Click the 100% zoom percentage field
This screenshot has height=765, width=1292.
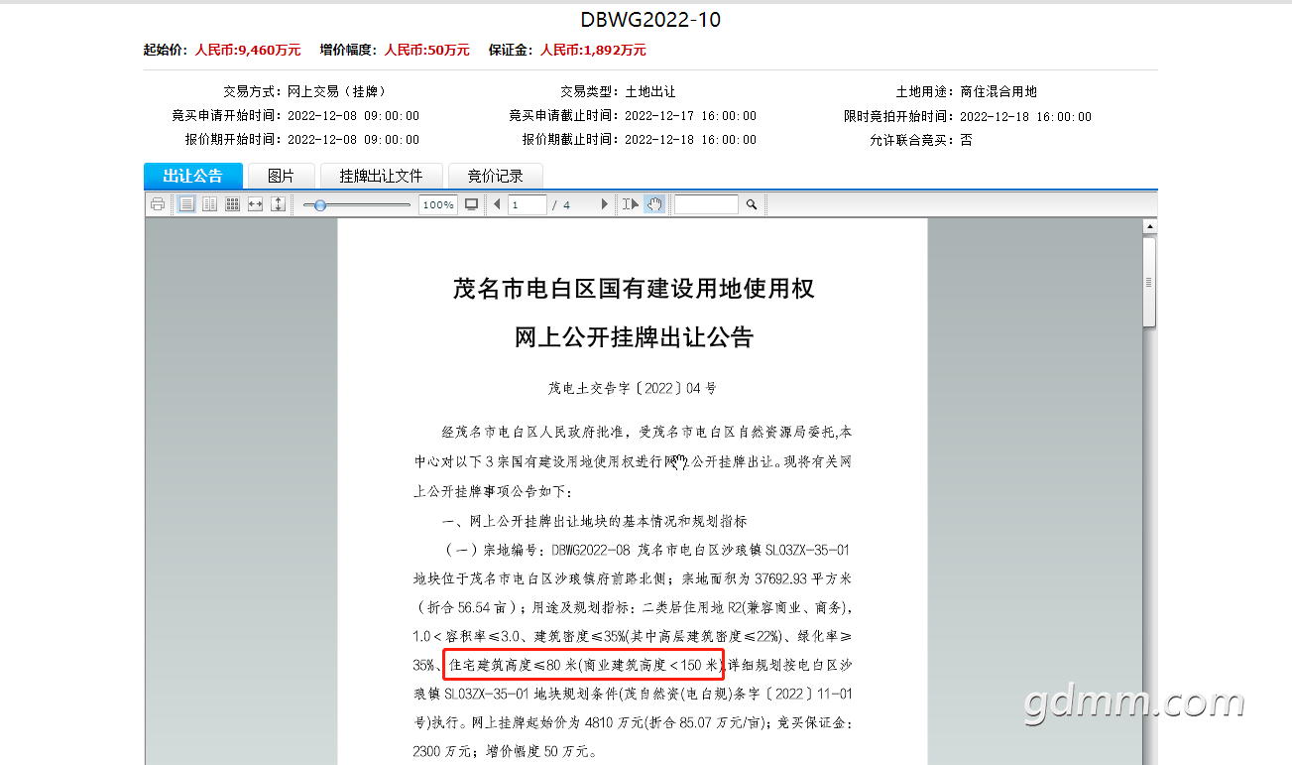click(x=437, y=204)
